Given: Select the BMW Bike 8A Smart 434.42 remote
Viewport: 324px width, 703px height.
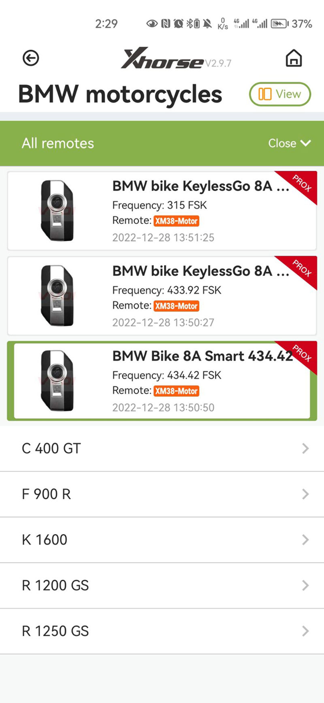Looking at the screenshot, I should (162, 380).
